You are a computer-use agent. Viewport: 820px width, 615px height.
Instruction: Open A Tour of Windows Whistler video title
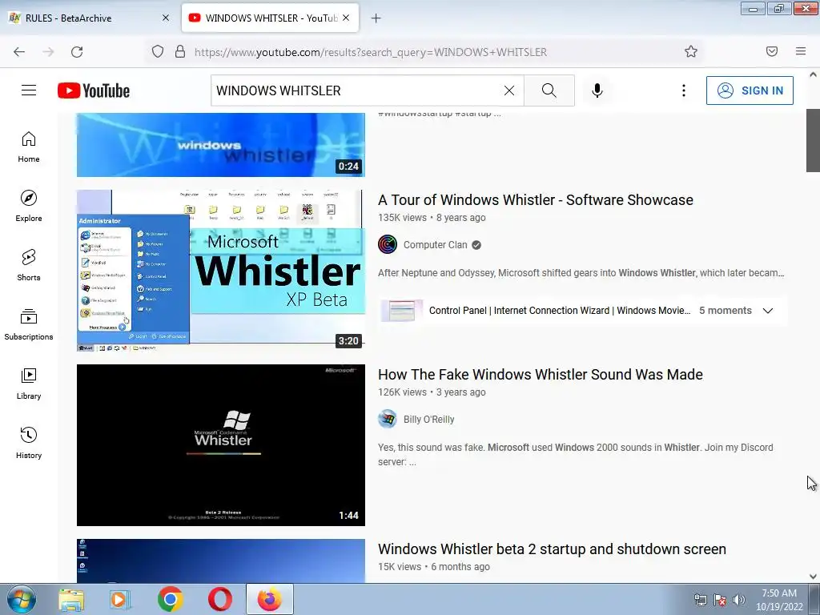click(x=536, y=199)
